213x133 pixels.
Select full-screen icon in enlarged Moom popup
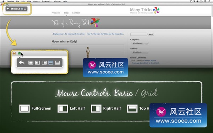click(x=31, y=62)
